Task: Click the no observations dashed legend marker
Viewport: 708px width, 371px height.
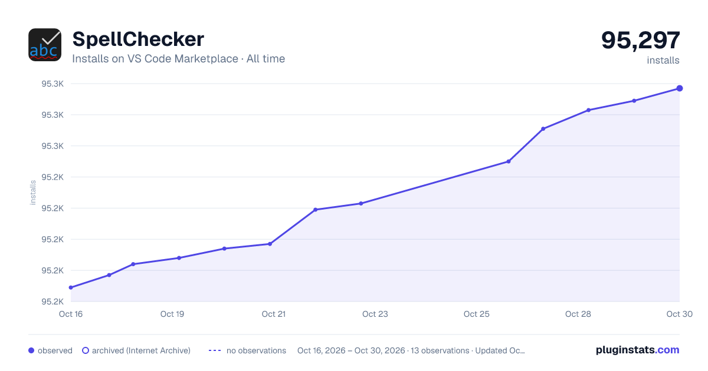Action: pos(215,350)
